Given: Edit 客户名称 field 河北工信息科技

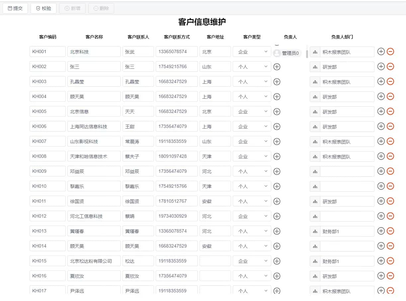Looking at the screenshot, I should tap(94, 216).
